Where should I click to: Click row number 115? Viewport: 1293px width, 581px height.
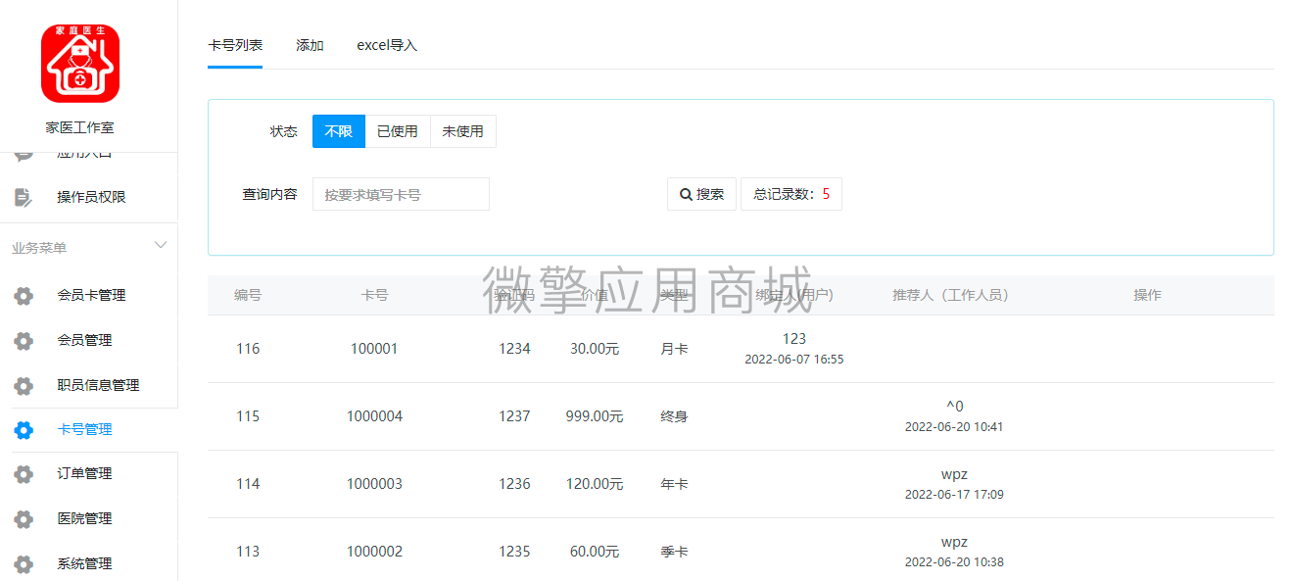pyautogui.click(x=248, y=416)
